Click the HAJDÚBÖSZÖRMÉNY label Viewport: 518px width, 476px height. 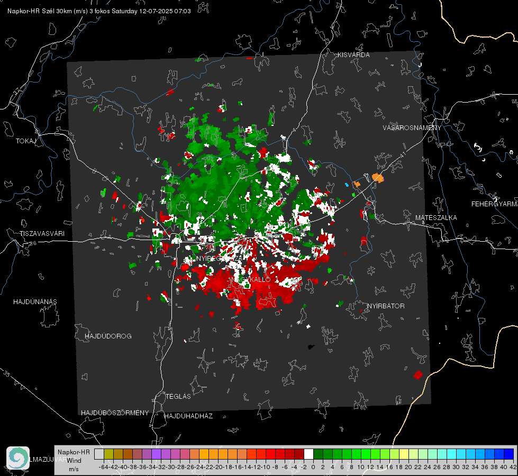point(115,413)
